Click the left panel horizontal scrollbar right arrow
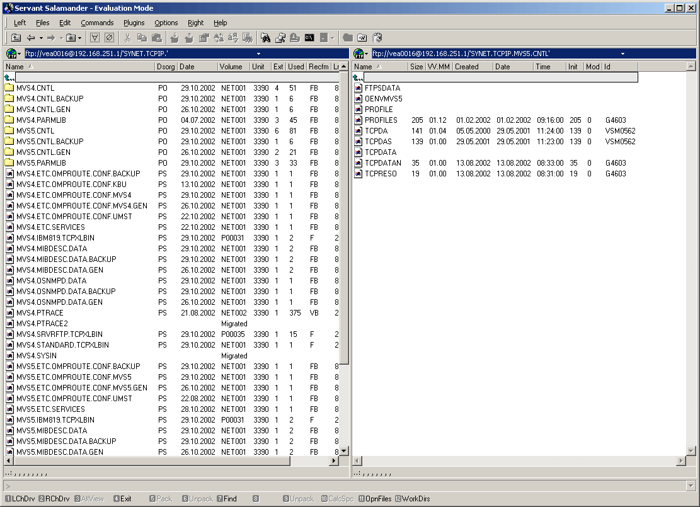The image size is (700, 507). tap(334, 460)
